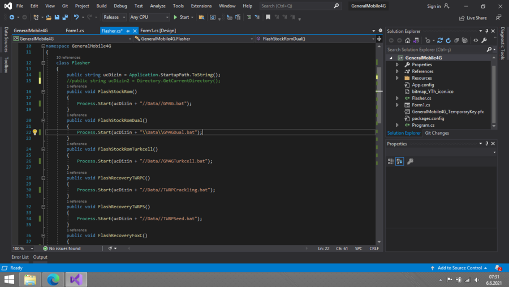The image size is (509, 287).
Task: Expand the References node in Solution Explorer
Action: pos(397,71)
